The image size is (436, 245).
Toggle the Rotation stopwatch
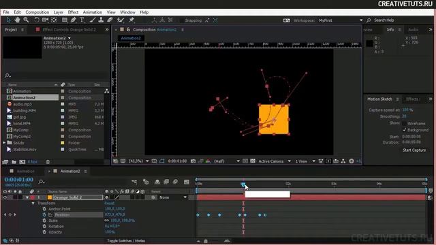[x=44, y=227]
